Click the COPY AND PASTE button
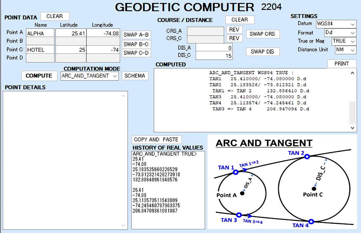 pos(156,140)
